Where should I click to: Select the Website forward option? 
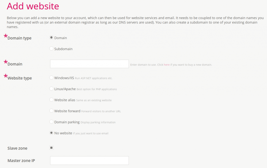click(51, 110)
